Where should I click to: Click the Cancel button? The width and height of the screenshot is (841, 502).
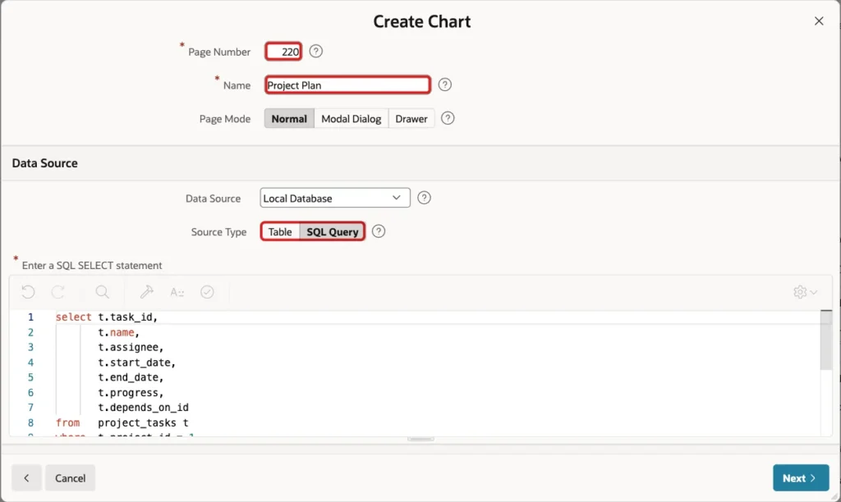71,478
